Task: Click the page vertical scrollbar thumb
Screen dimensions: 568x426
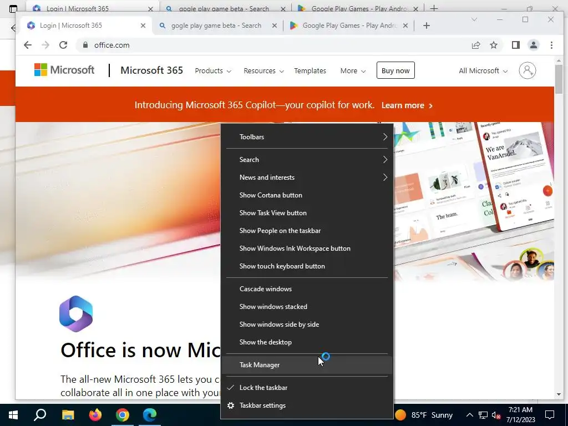Action: 559,78
